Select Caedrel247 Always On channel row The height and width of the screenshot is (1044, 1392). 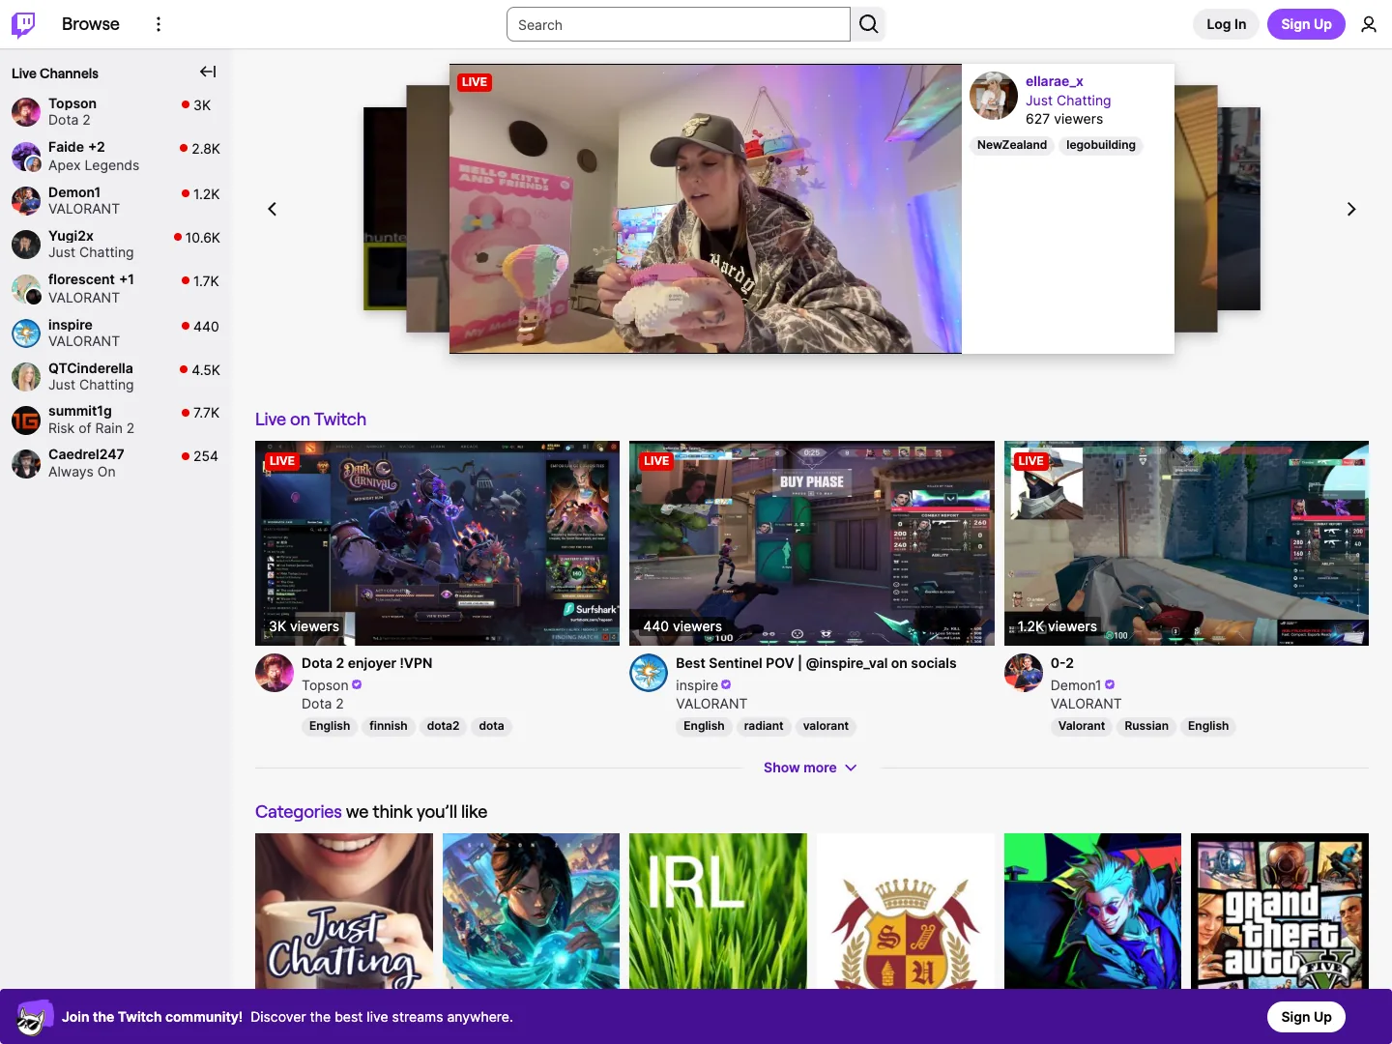click(116, 463)
